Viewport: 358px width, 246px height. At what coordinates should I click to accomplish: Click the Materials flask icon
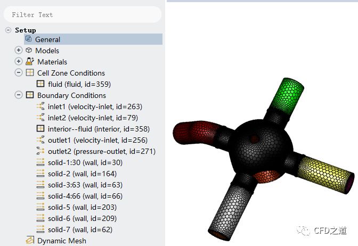[29, 62]
